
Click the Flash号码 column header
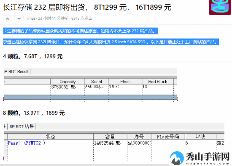pyautogui.click(x=168, y=137)
